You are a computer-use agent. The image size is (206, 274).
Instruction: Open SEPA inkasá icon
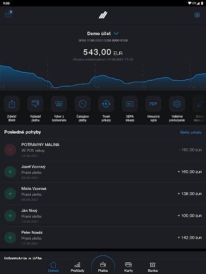pyautogui.click(x=130, y=104)
